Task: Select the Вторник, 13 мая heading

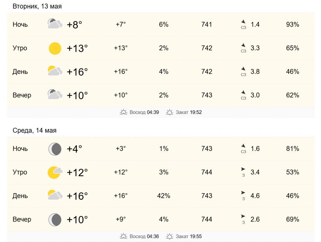Action: coord(37,6)
